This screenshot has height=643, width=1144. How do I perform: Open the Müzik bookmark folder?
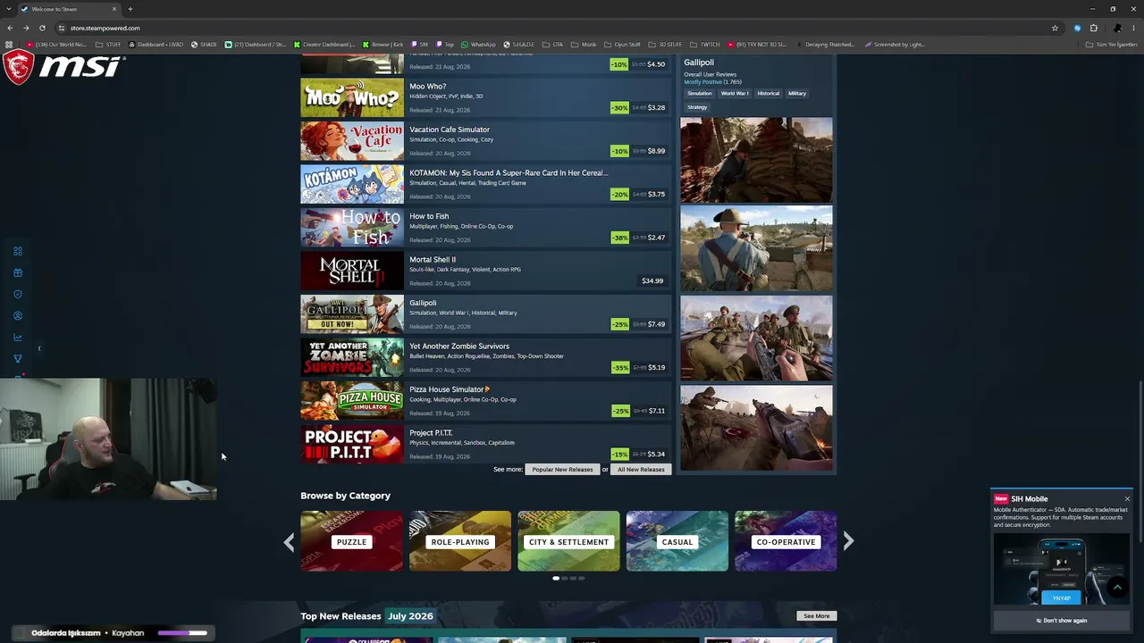584,44
